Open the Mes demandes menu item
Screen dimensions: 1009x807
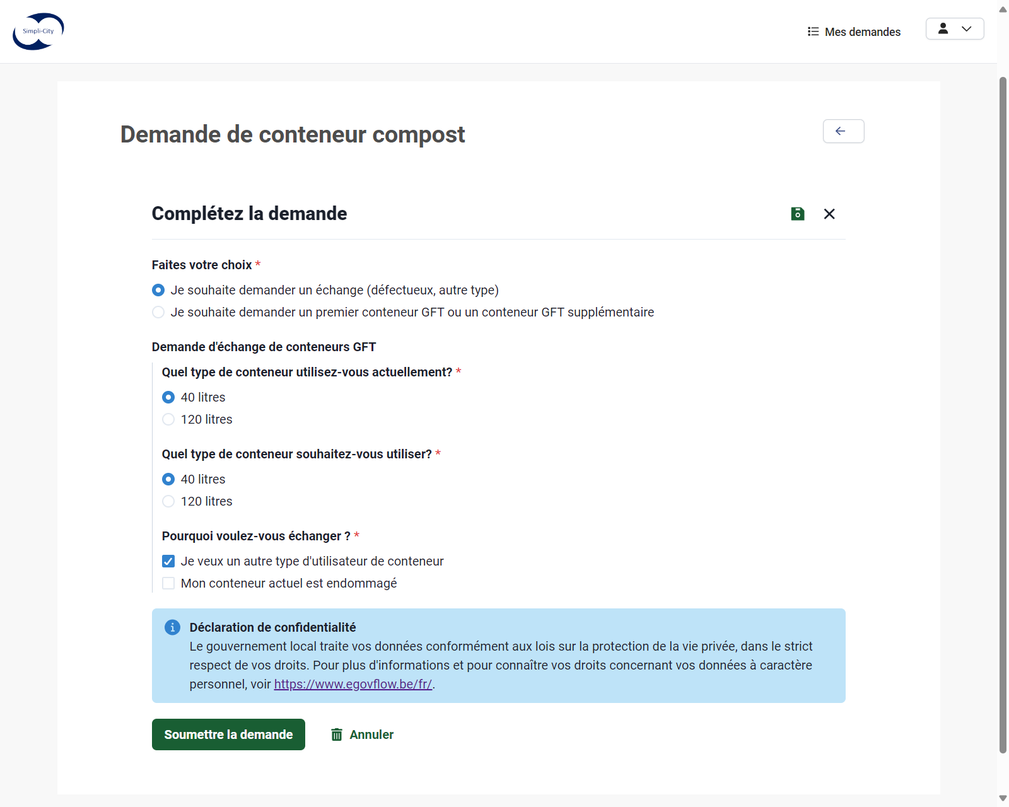coord(854,32)
